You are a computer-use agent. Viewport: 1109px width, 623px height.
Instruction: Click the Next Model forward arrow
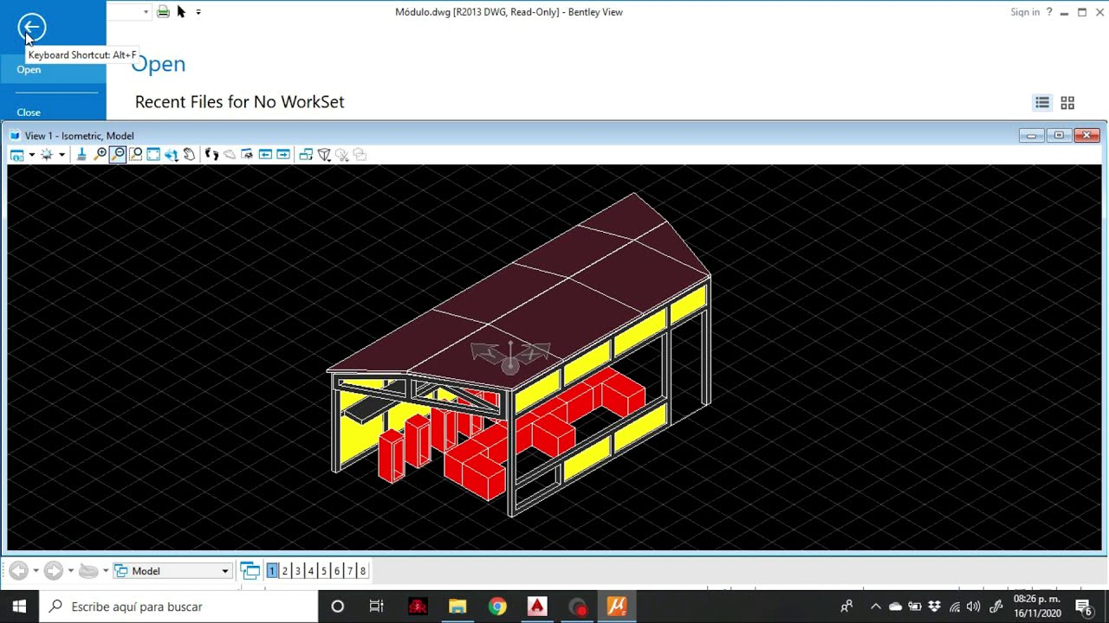[54, 570]
